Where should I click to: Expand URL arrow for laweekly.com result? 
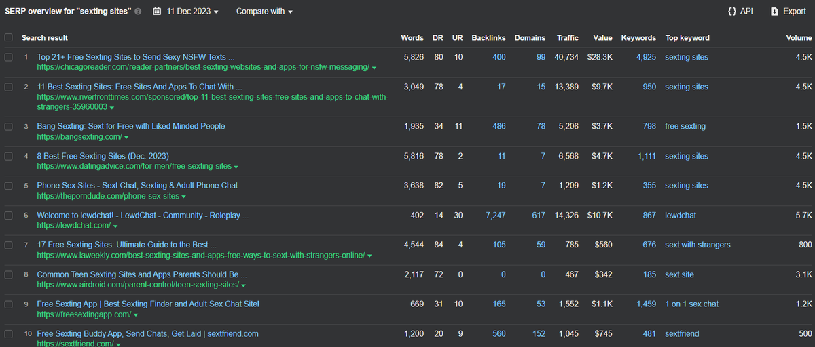point(370,256)
